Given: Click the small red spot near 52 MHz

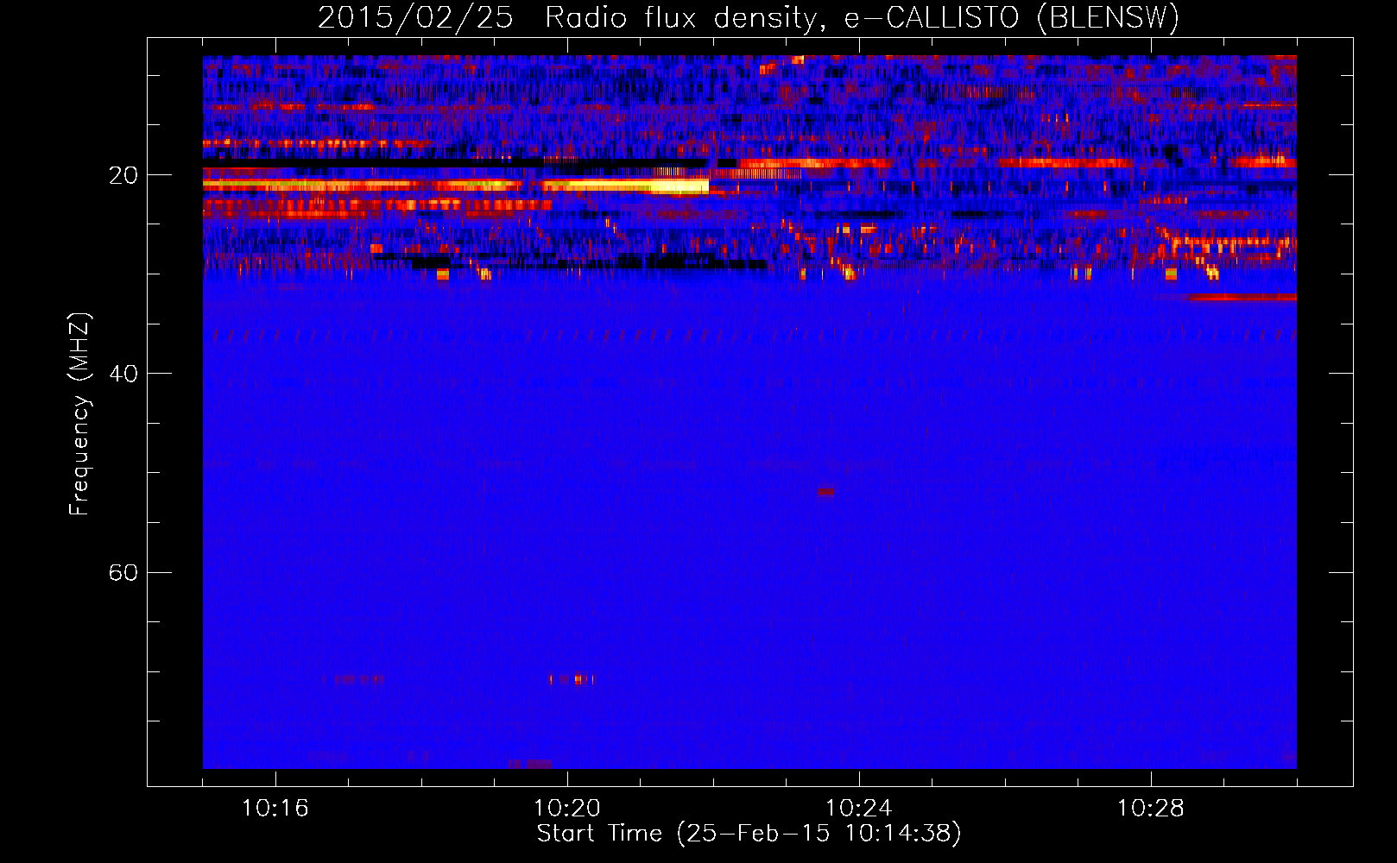Looking at the screenshot, I should pyautogui.click(x=826, y=491).
